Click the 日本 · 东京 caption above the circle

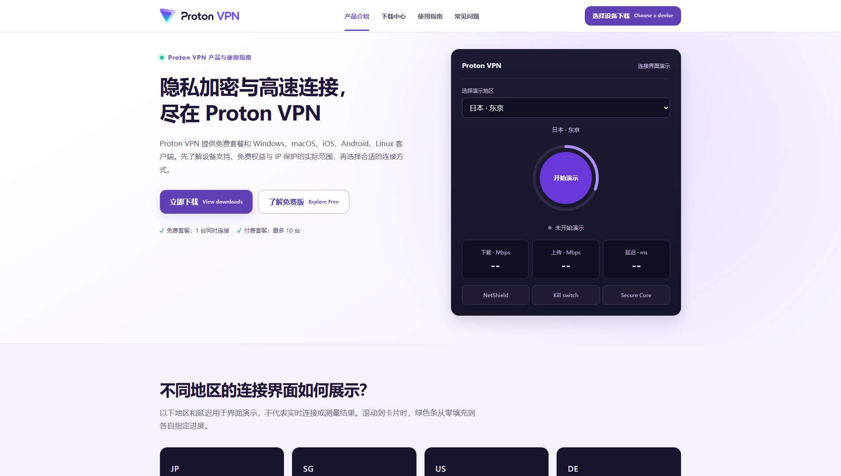(x=566, y=130)
